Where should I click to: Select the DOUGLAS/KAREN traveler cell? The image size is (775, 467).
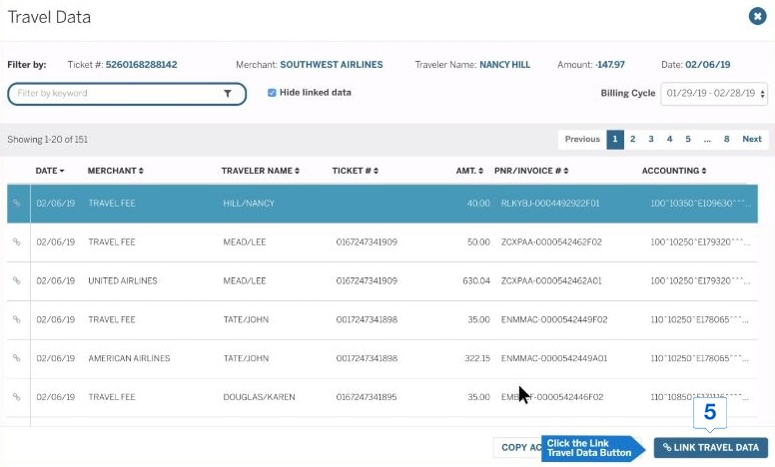259,396
